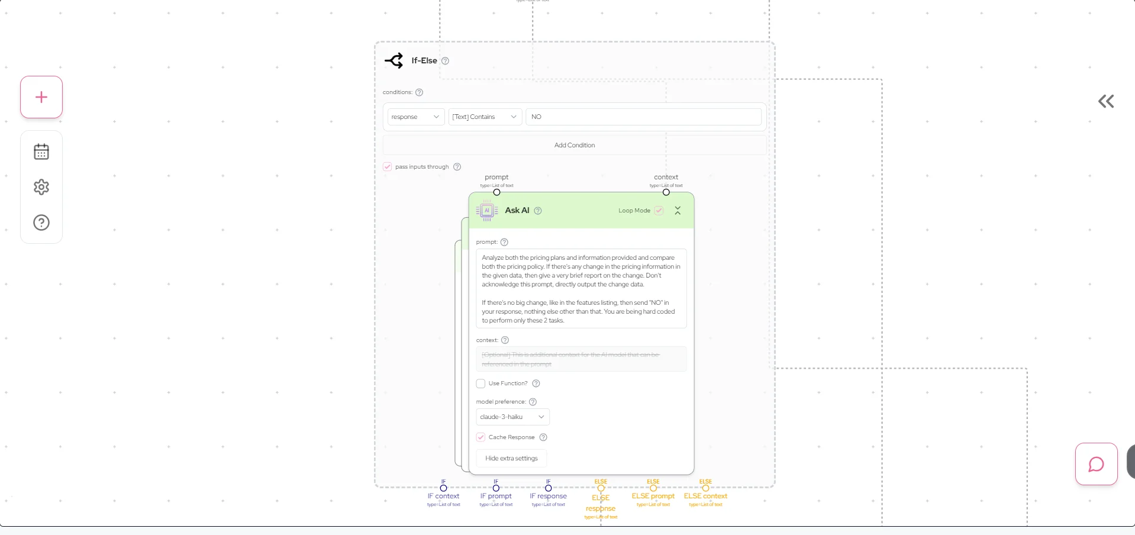Show help for the prompt field
Image resolution: width=1135 pixels, height=535 pixels.
pos(504,242)
